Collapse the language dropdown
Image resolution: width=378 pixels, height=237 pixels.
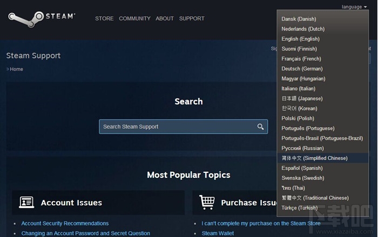pyautogui.click(x=354, y=6)
